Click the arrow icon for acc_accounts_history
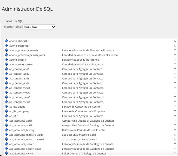 (6, 130)
